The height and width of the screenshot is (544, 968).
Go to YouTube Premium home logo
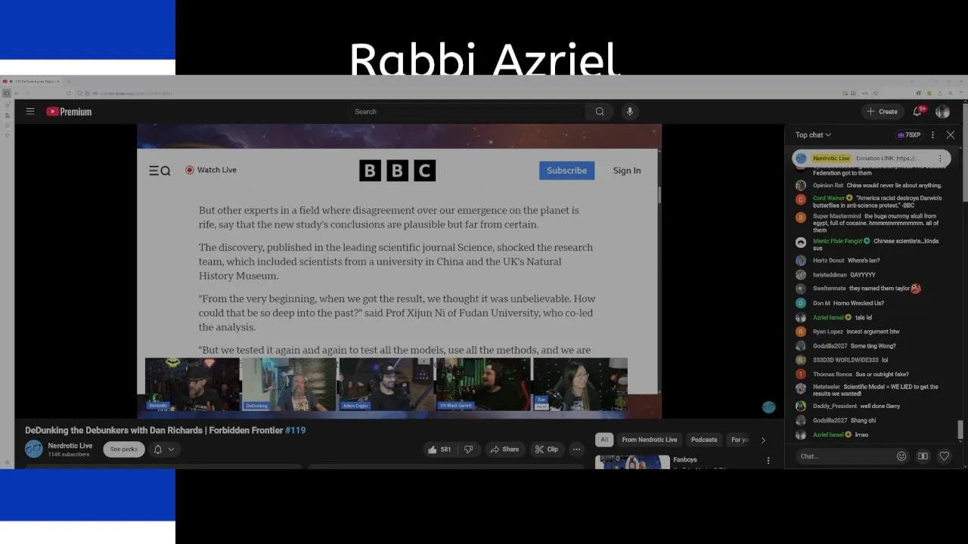click(69, 112)
